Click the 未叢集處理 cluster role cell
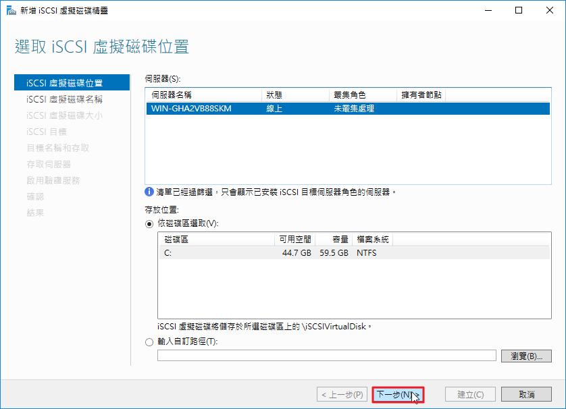The height and width of the screenshot is (409, 566). click(354, 109)
